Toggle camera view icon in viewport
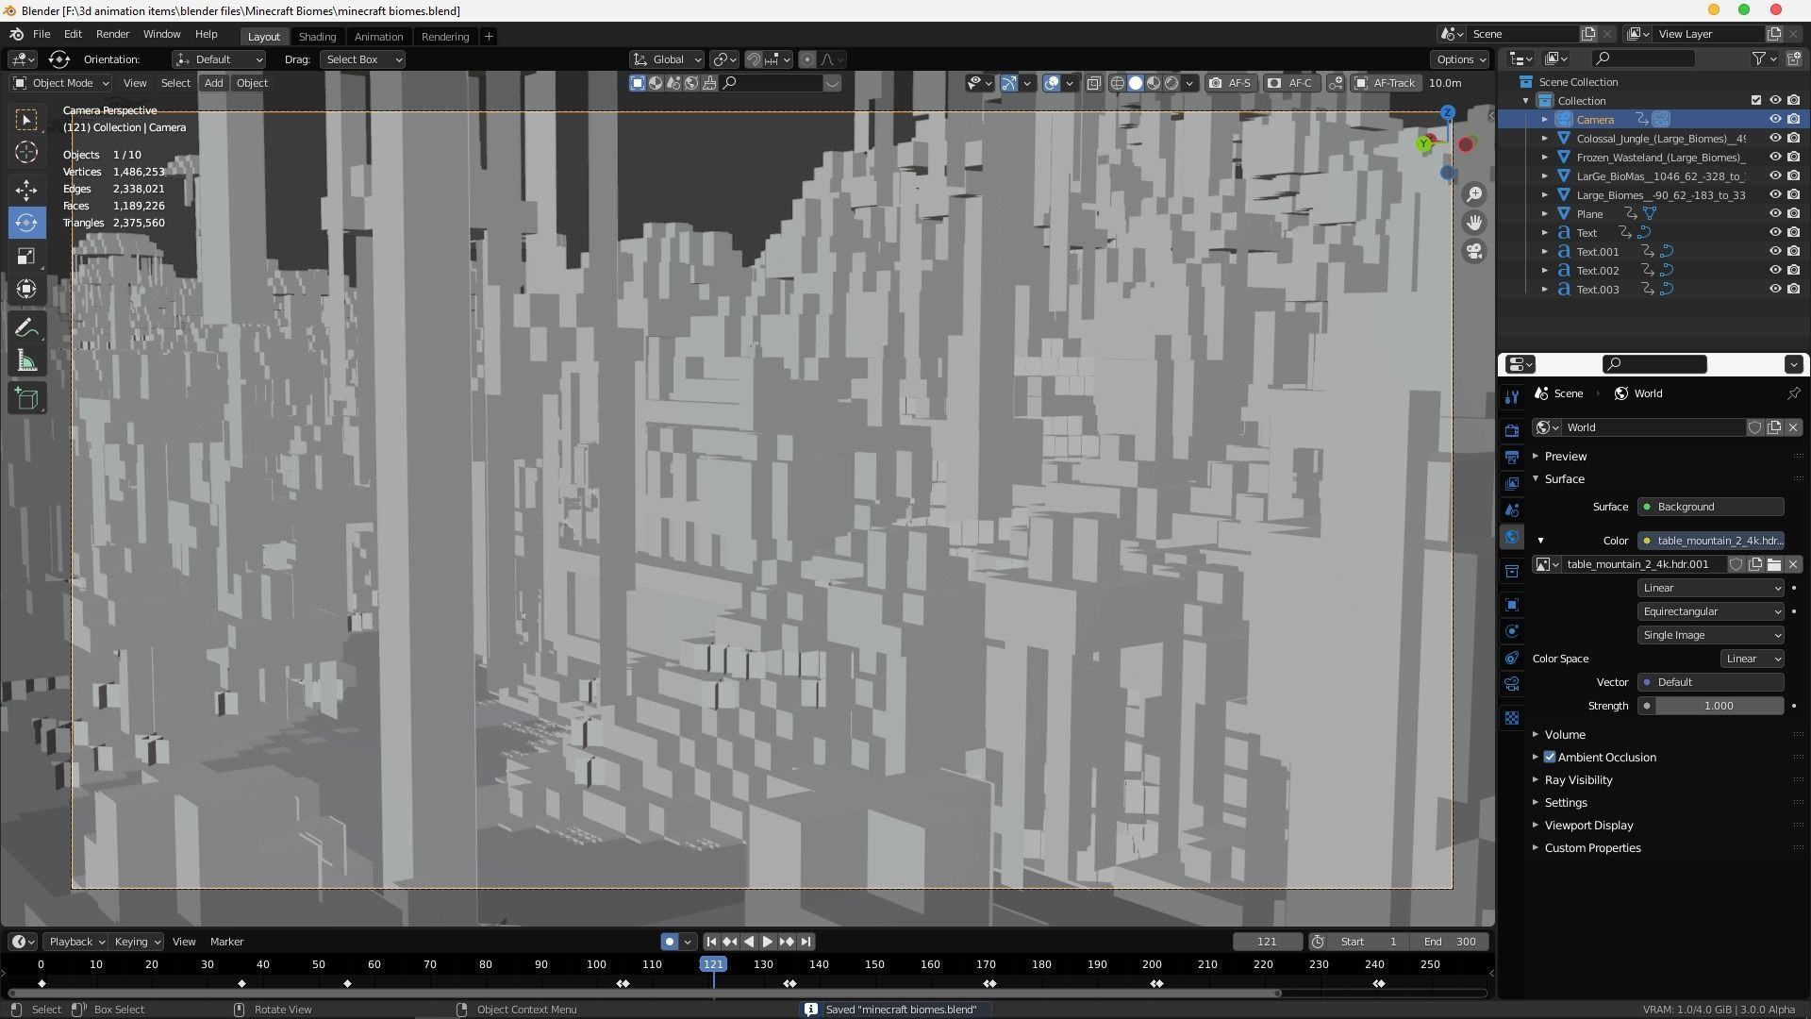The image size is (1811, 1019). pos(1474,251)
